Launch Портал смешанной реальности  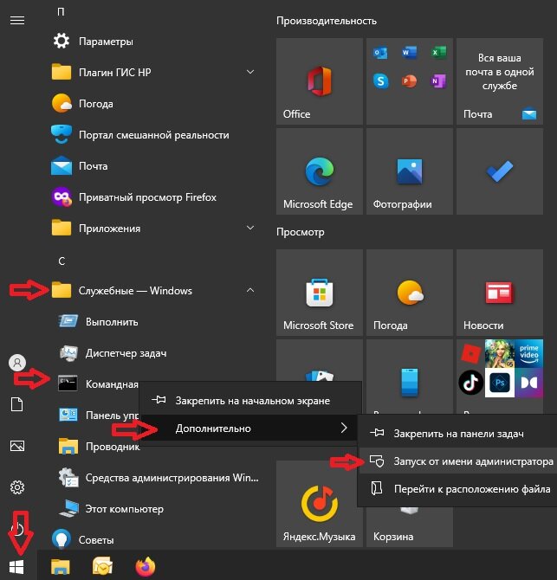[x=153, y=135]
